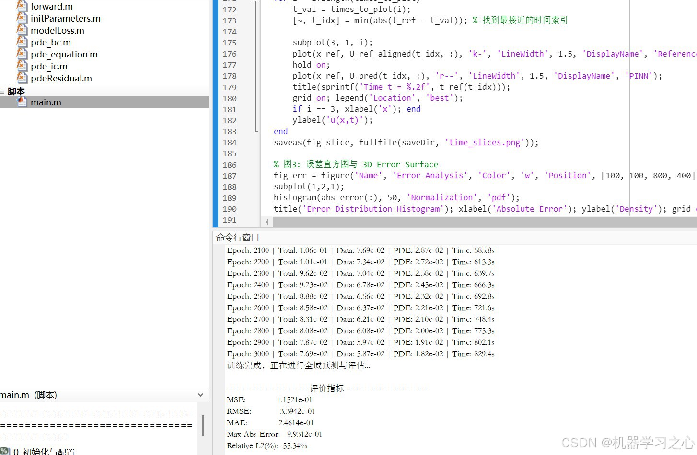The image size is (697, 455).
Task: Click the Relative L2(%) value 55.34%
Action: tap(295, 446)
